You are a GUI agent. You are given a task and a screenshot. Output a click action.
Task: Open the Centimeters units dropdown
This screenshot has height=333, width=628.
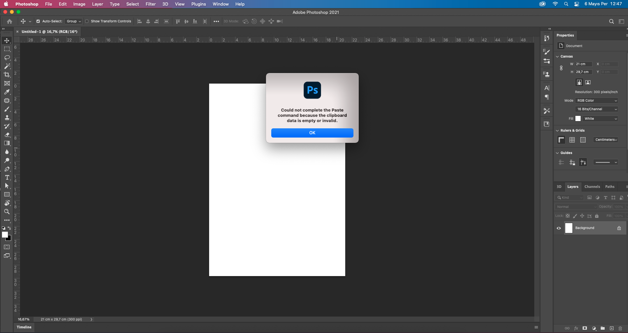point(605,140)
